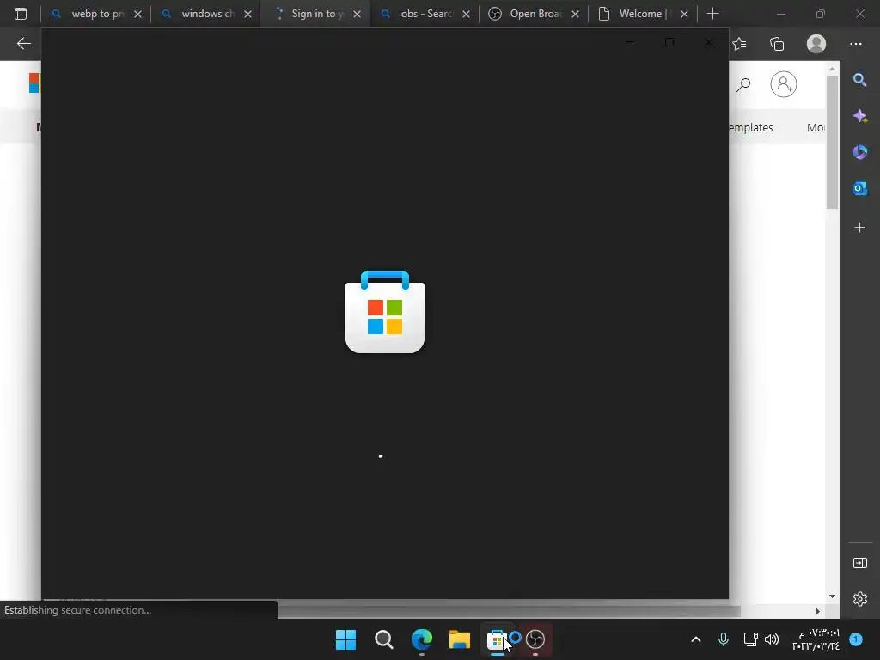Screen dimensions: 880x660
Task: Open the Edge profile avatar
Action: pos(816,44)
